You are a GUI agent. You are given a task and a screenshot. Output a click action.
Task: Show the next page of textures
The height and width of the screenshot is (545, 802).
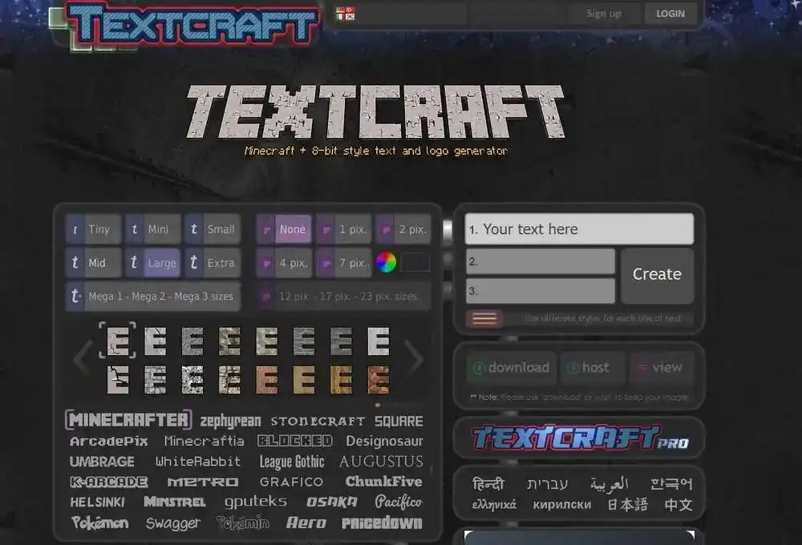(x=414, y=358)
